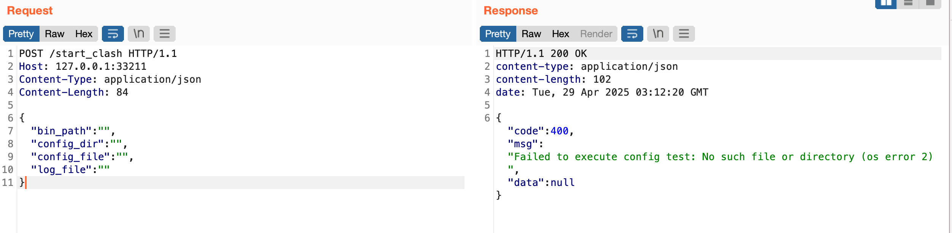Viewport: 952px width, 233px height.
Task: Show non-printable characters in the Request panel
Action: (139, 34)
